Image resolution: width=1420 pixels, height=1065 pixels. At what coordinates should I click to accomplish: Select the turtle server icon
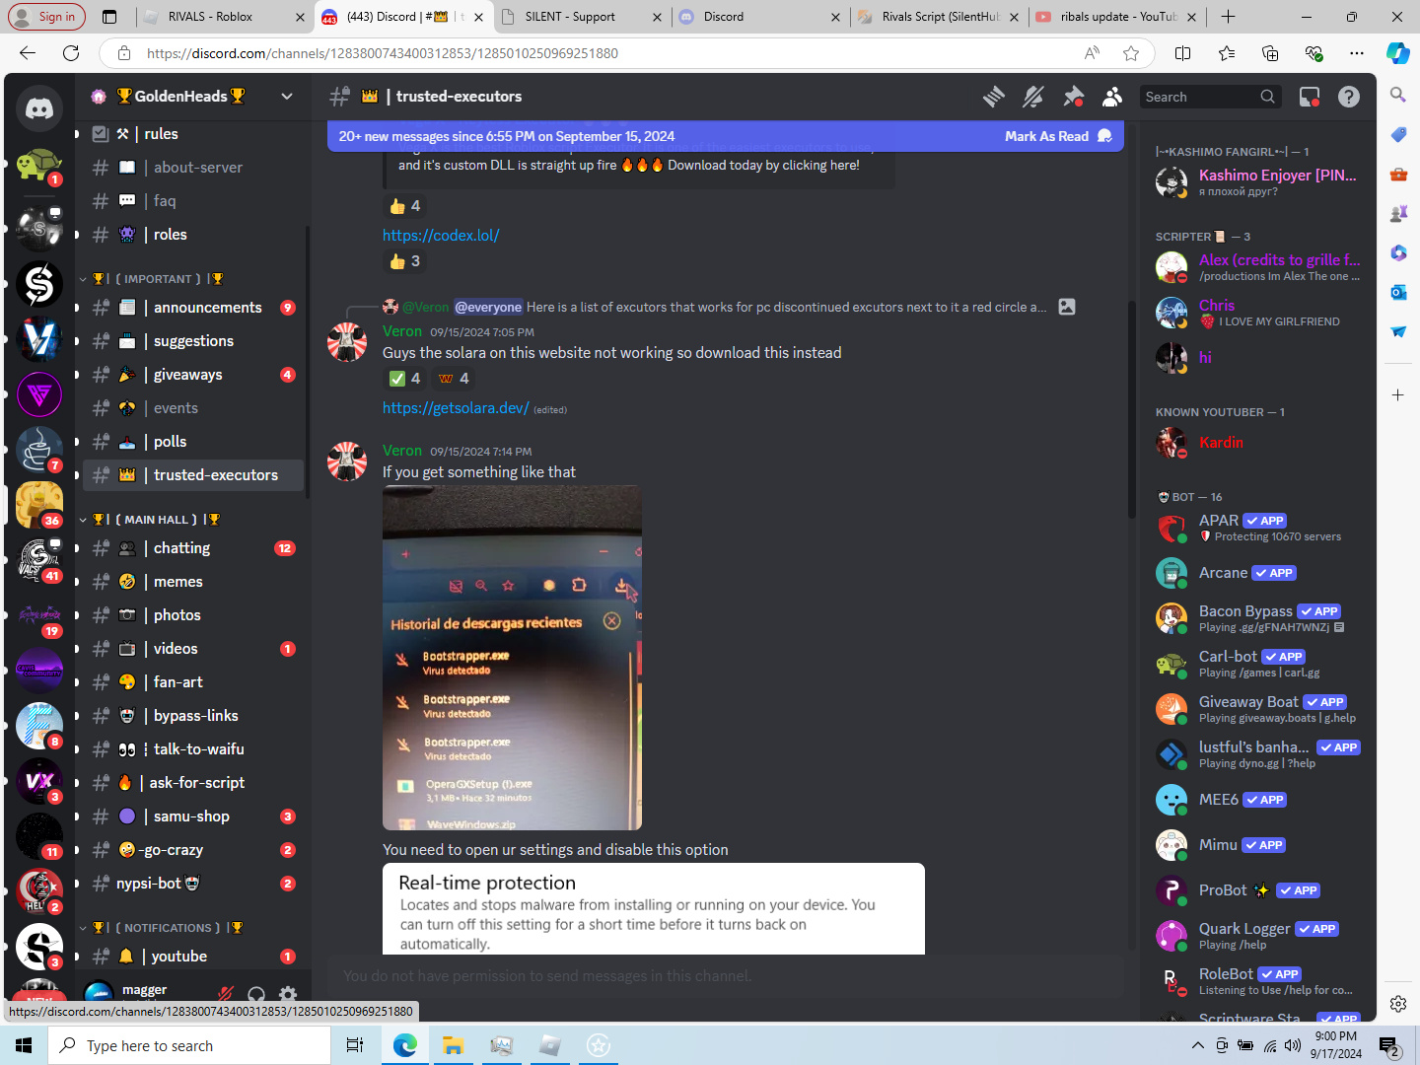click(x=39, y=168)
